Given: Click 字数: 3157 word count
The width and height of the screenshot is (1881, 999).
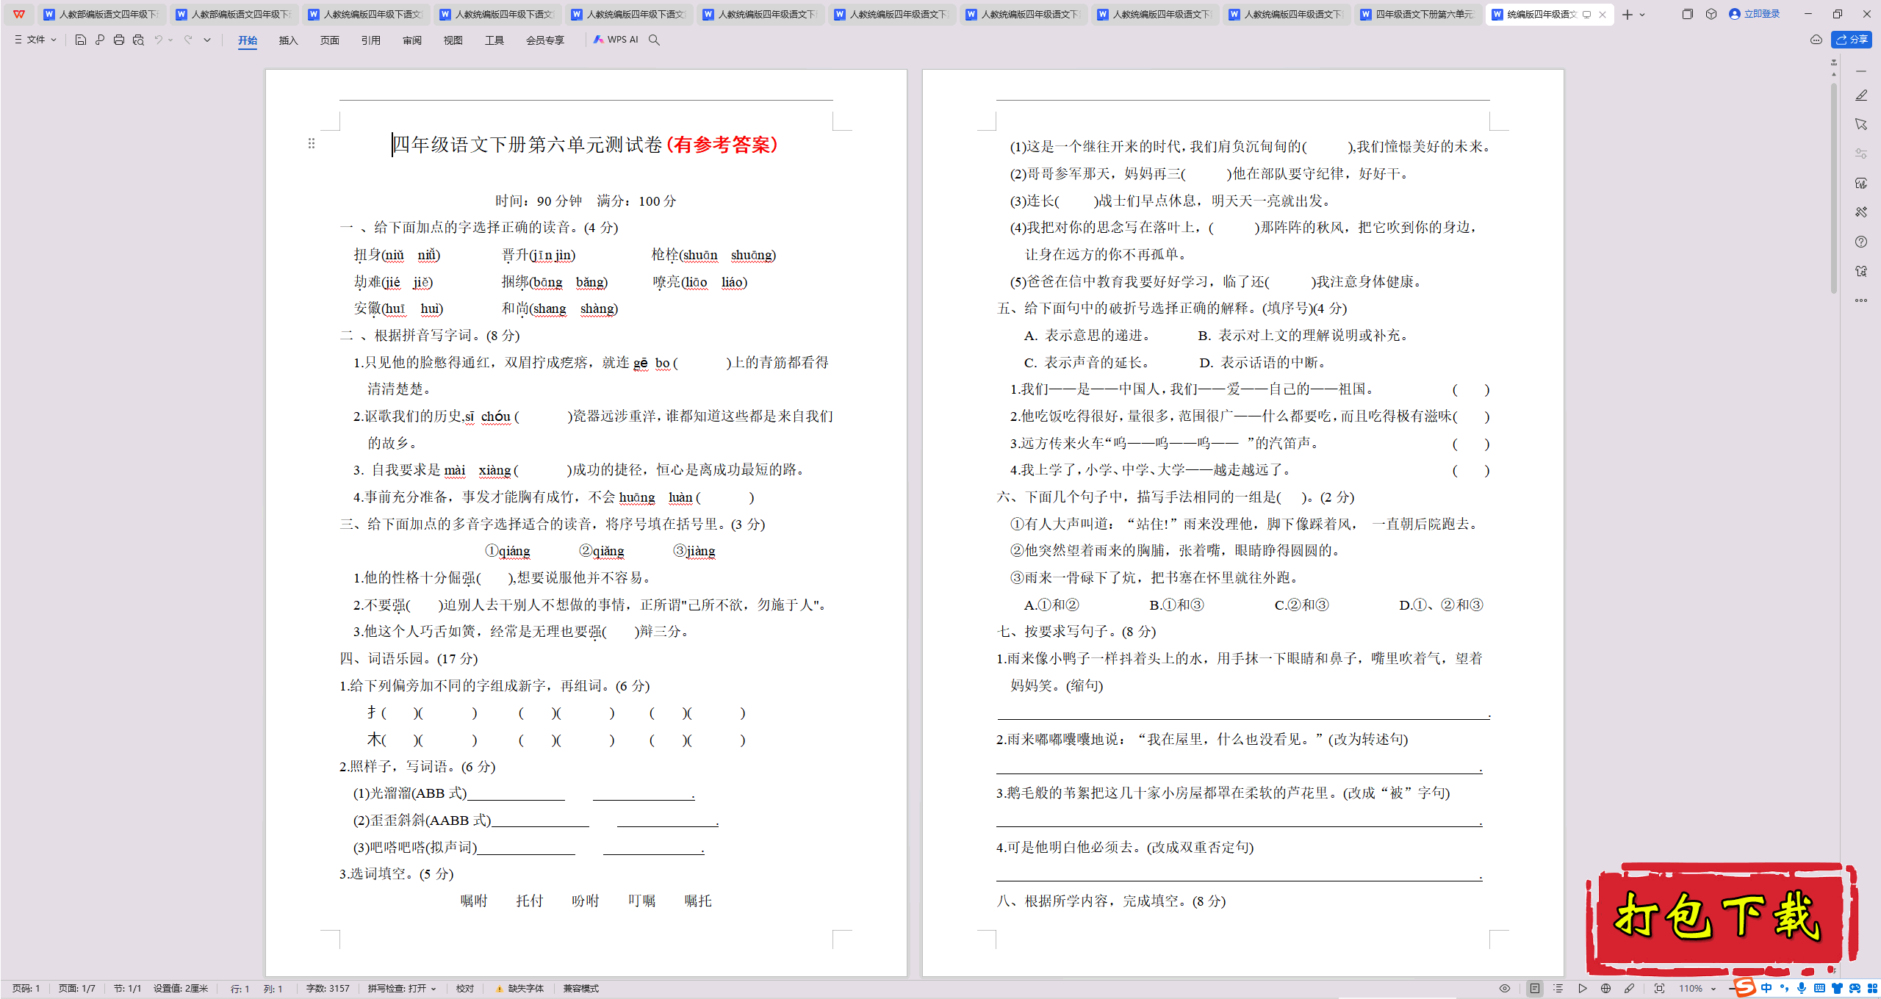Looking at the screenshot, I should [x=328, y=989].
